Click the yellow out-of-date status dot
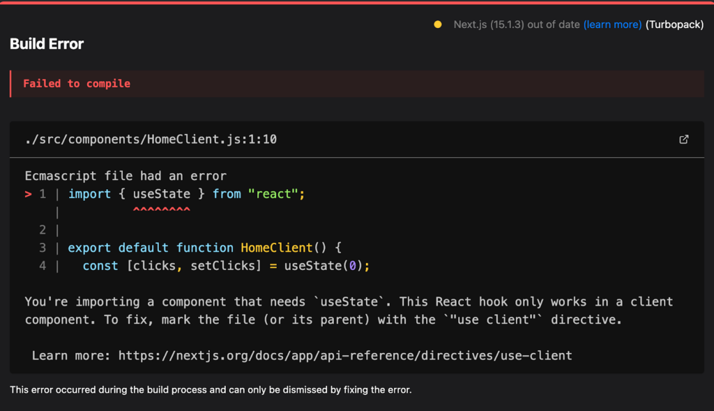 coord(438,24)
